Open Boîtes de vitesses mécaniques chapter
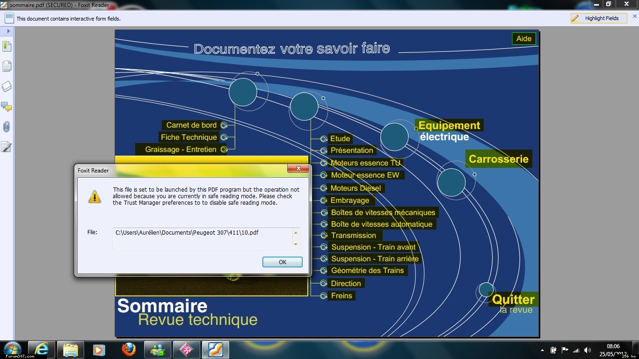639x359 pixels. click(383, 213)
